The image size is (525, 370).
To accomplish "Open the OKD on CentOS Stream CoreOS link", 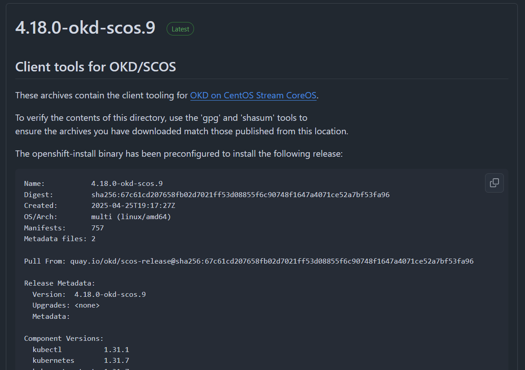I will pyautogui.click(x=253, y=95).
